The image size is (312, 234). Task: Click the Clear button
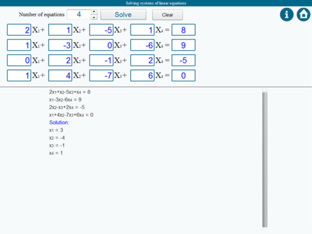pos(168,15)
